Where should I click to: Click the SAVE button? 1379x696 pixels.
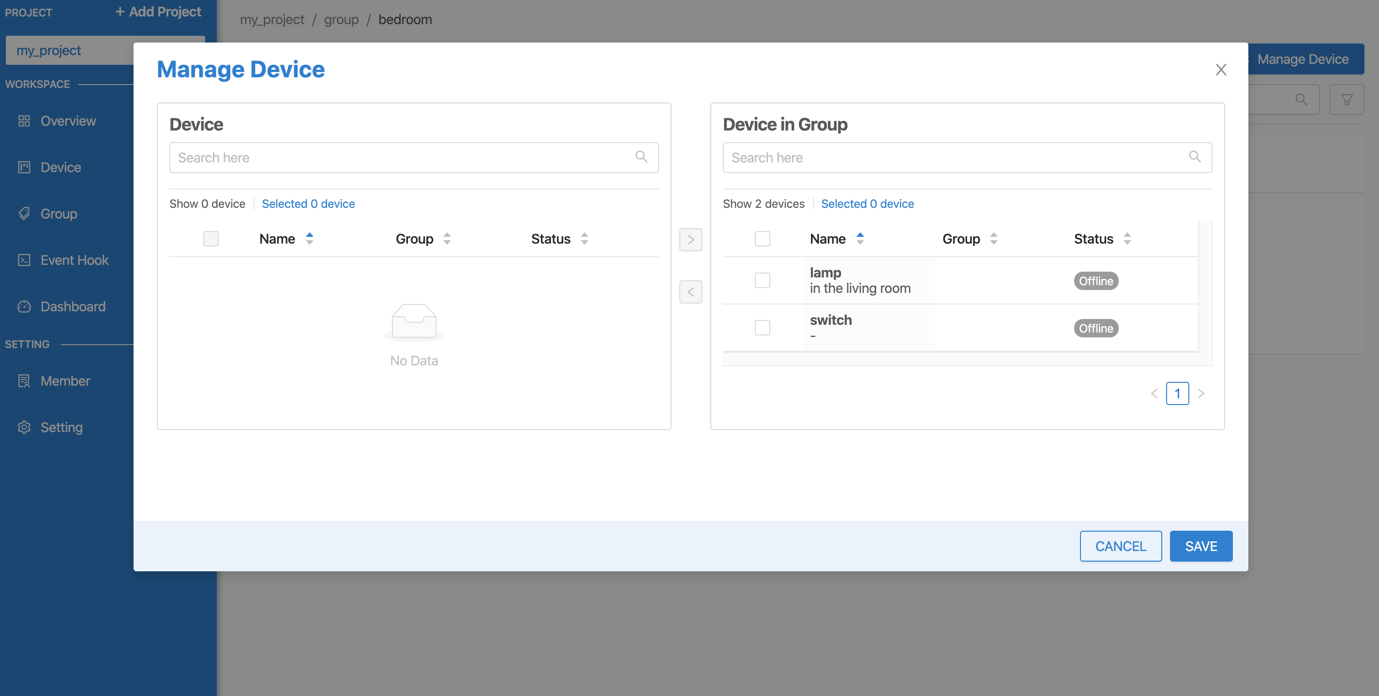tap(1201, 546)
